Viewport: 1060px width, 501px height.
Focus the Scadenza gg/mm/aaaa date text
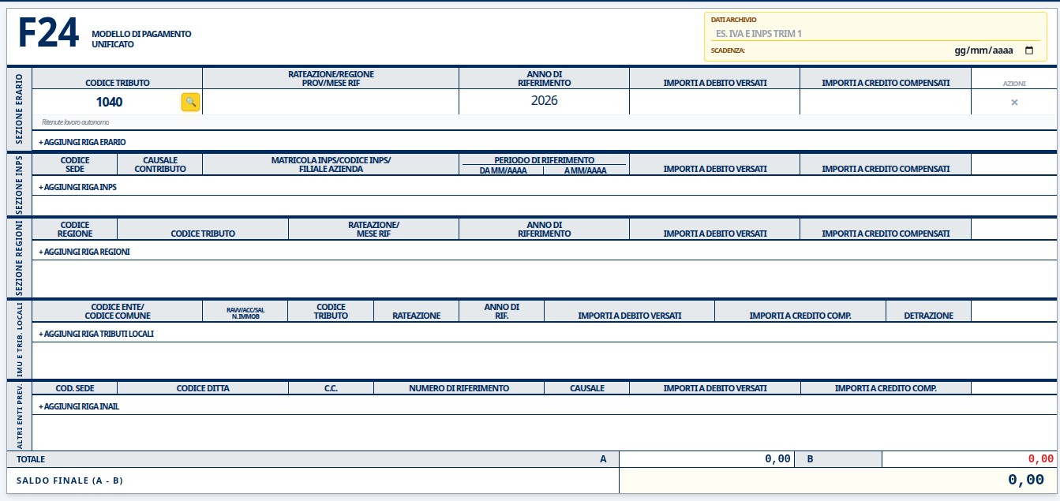pyautogui.click(x=983, y=50)
